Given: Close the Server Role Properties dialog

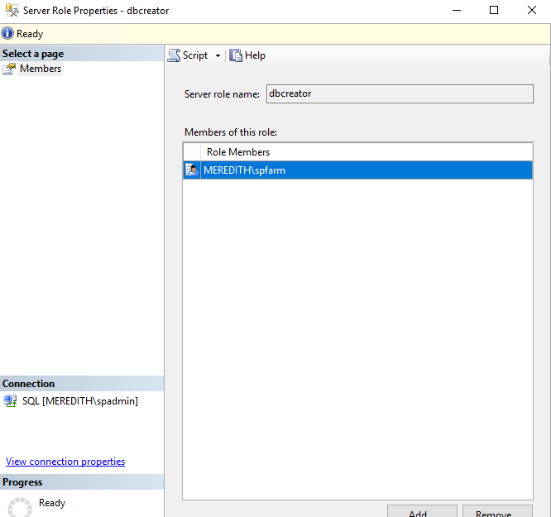Looking at the screenshot, I should click(532, 10).
